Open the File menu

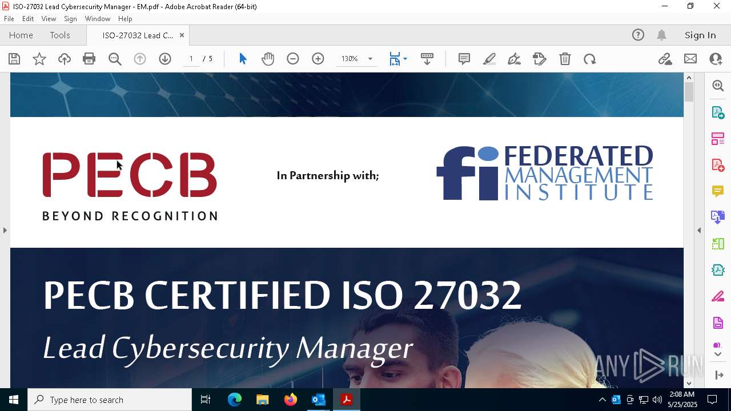click(x=9, y=18)
